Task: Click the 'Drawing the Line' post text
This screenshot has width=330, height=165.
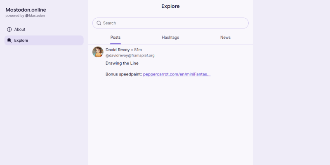Action: coord(122,64)
